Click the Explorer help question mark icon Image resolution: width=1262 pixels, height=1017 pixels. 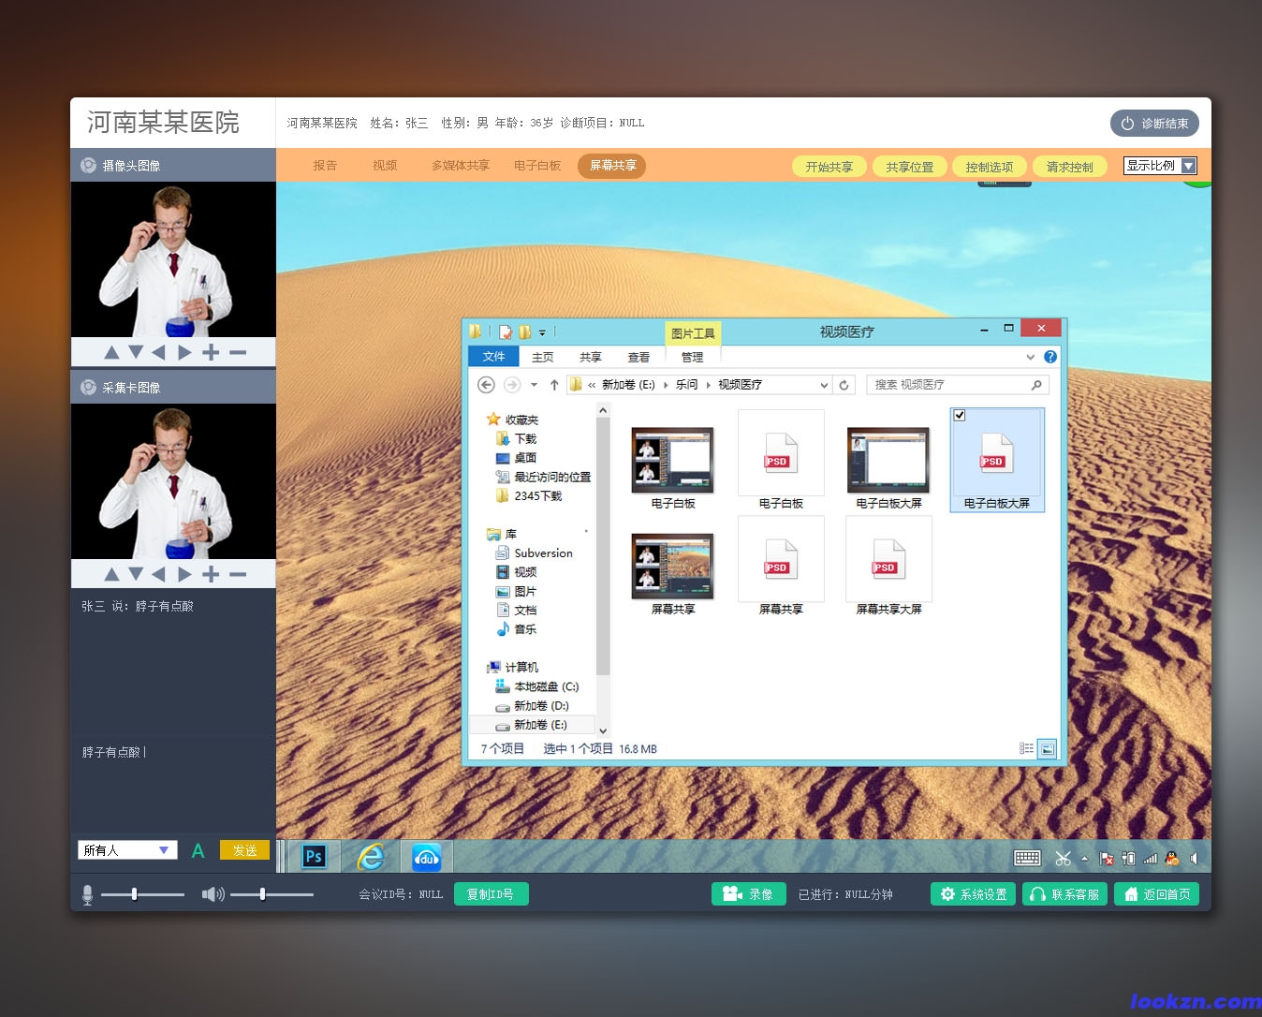pos(1050,357)
